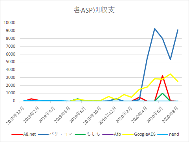The height and width of the screenshot is (142, 189).
Task: Click the green line's peak at 1000
Action: [x=162, y=93]
